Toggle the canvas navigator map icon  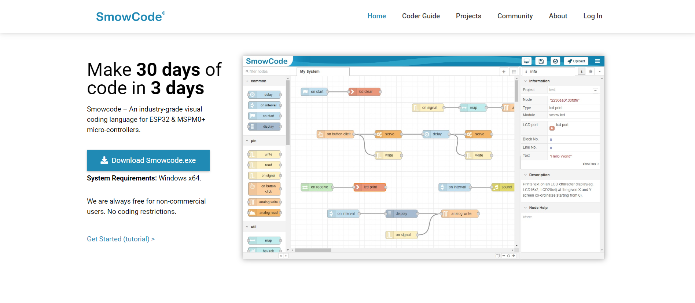[x=497, y=256]
